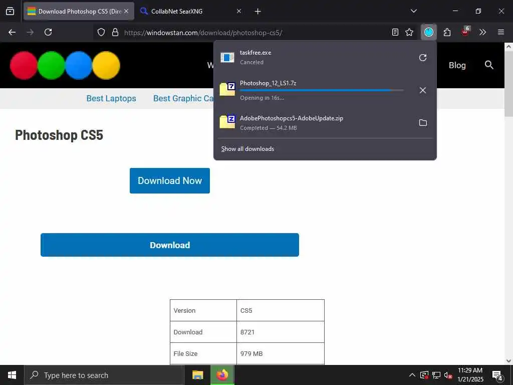
Task: Click Show all downloads
Action: [x=247, y=149]
